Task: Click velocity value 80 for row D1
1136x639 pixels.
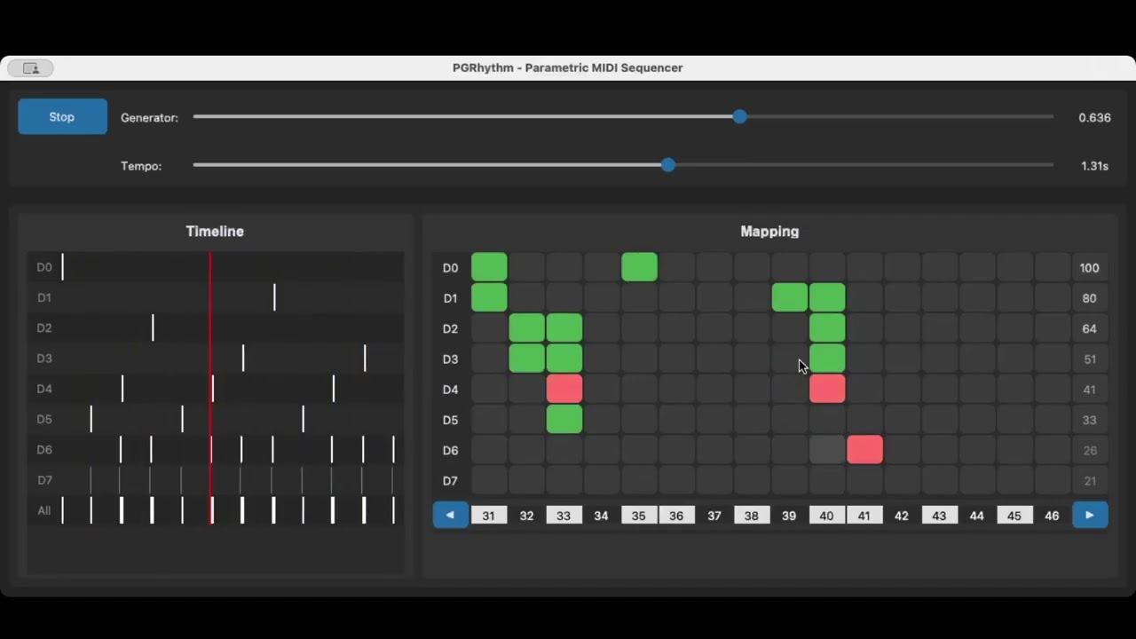Action: pos(1089,298)
